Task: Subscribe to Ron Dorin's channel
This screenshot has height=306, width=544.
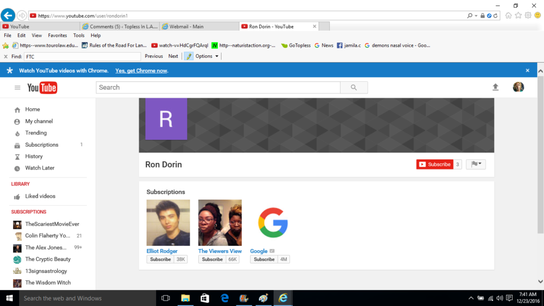Action: 435,165
